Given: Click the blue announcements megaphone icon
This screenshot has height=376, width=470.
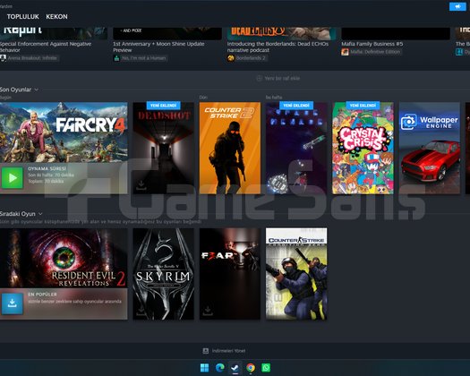Looking at the screenshot, I should tap(457, 6).
